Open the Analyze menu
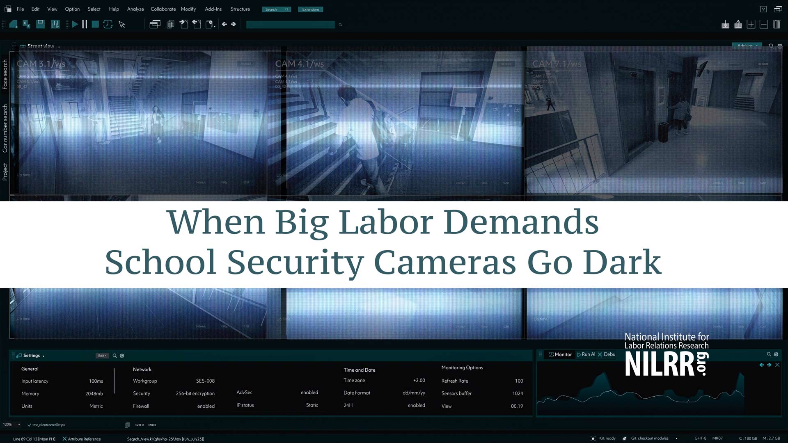788x443 pixels. tap(135, 9)
